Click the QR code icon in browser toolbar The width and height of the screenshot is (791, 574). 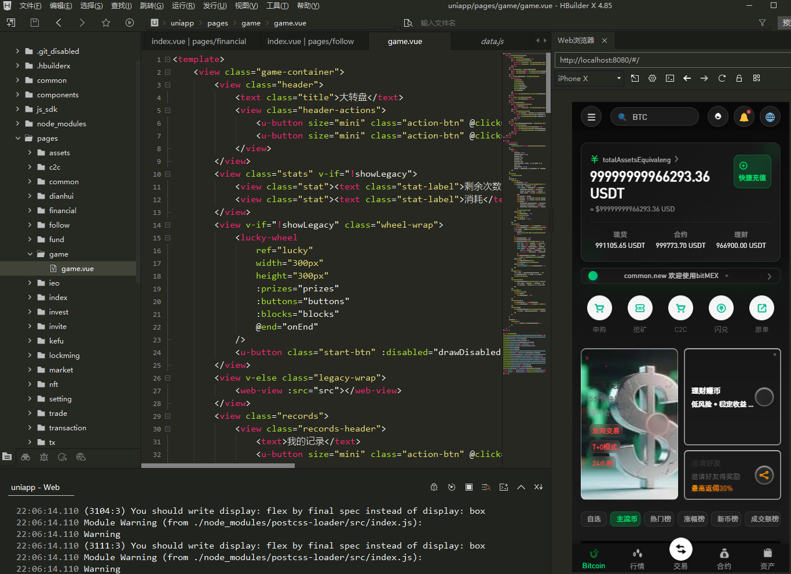[x=756, y=78]
